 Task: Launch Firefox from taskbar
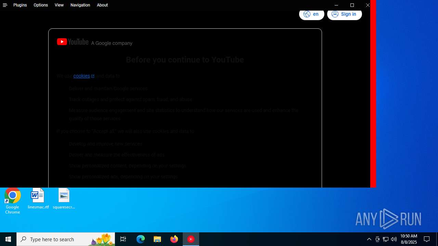[x=174, y=239]
